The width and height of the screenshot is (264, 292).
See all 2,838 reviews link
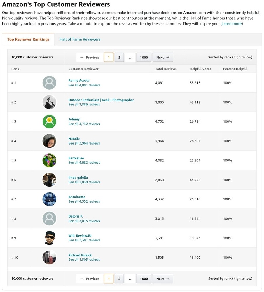84,182
